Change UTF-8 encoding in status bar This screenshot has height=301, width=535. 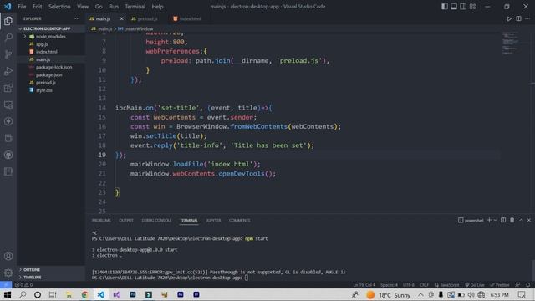[409, 284]
